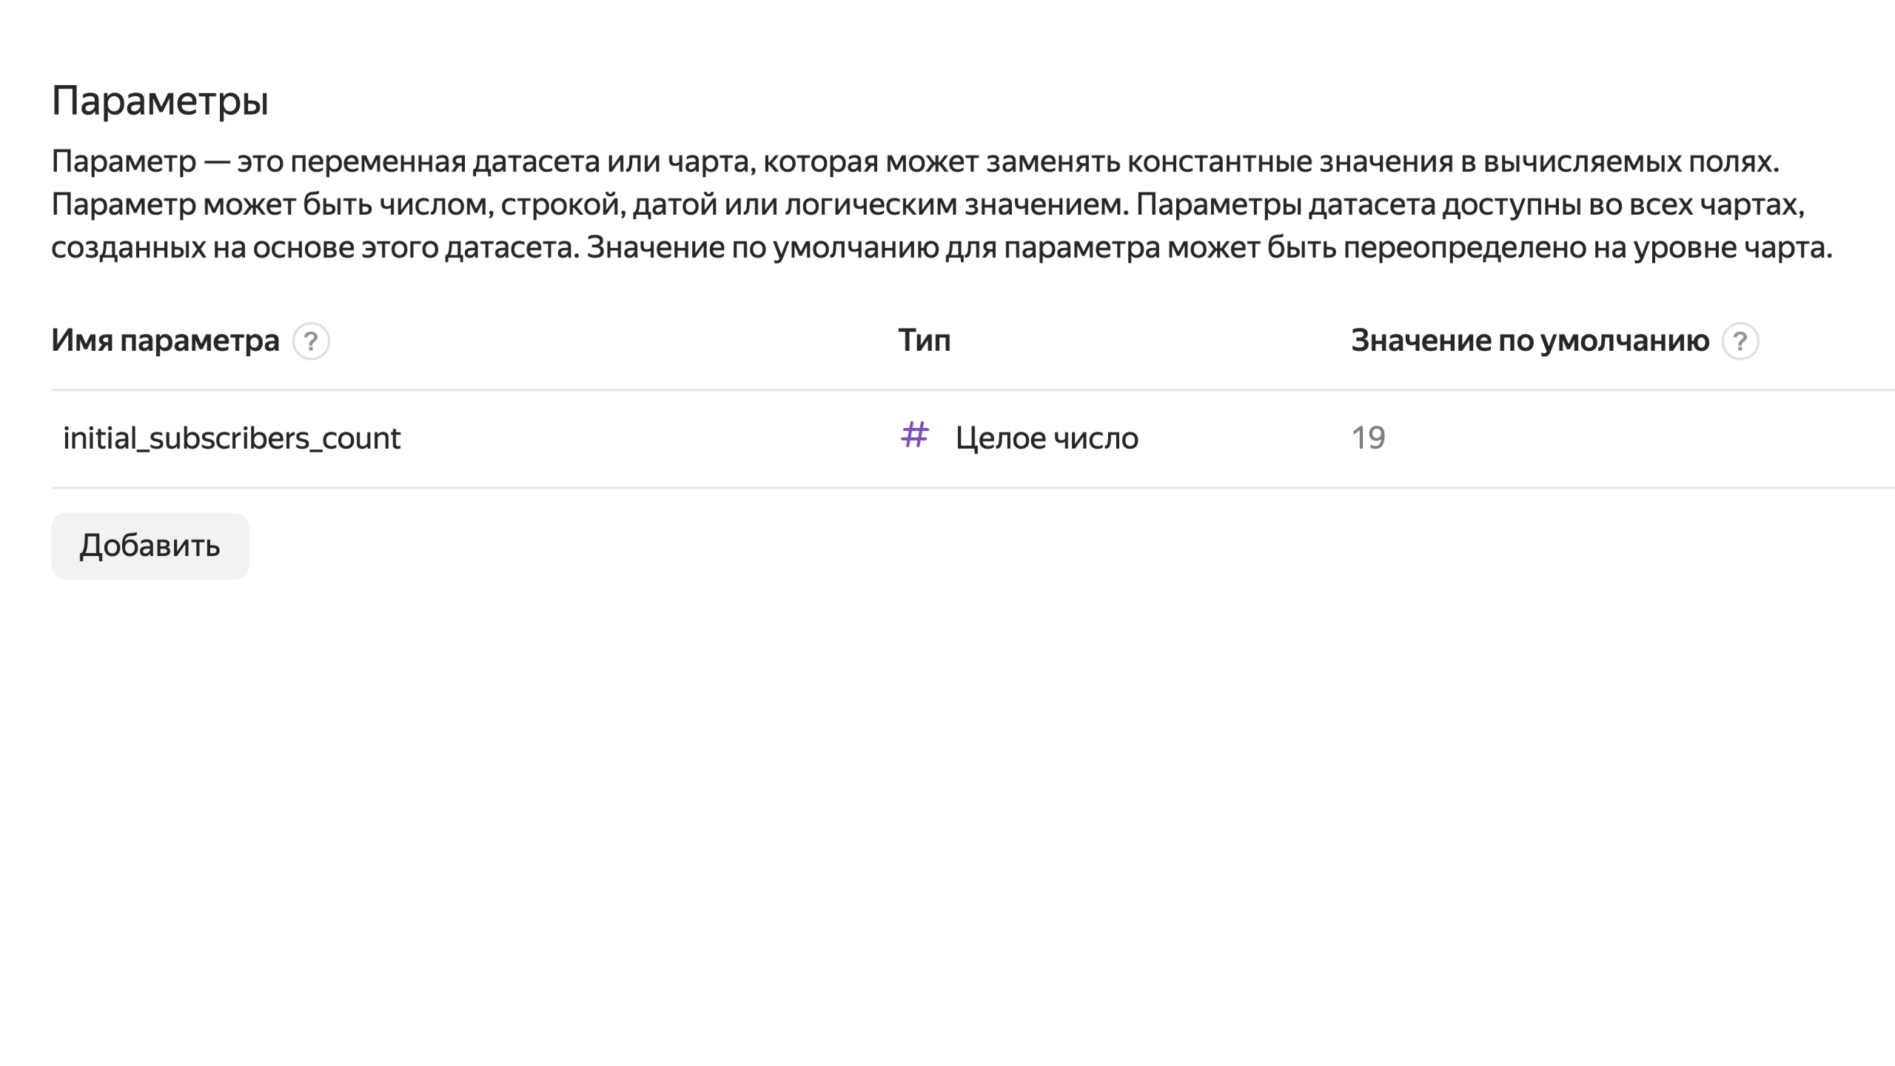The image size is (1895, 1066).
Task: Click the help icon beside Значение по умолчанию
Action: 1740,341
